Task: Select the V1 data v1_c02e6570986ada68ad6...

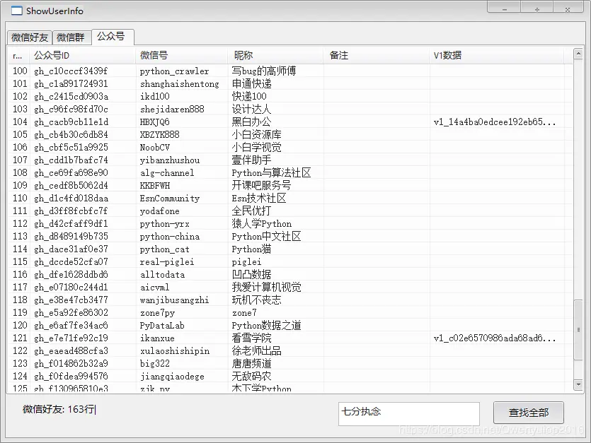Action: click(495, 338)
